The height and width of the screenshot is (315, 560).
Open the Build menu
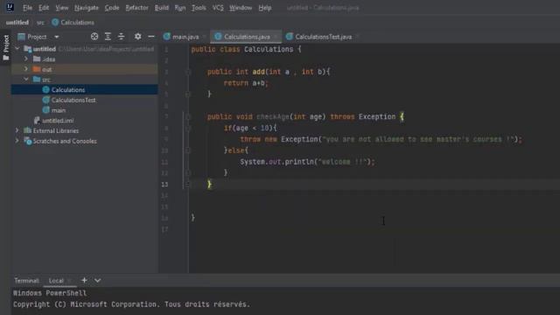(x=161, y=8)
